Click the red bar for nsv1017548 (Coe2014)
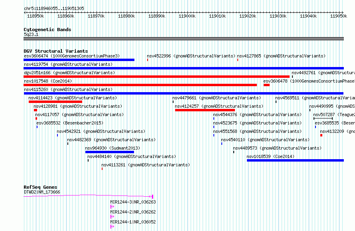Viewport: 355px width, 231px height. coord(140,85)
